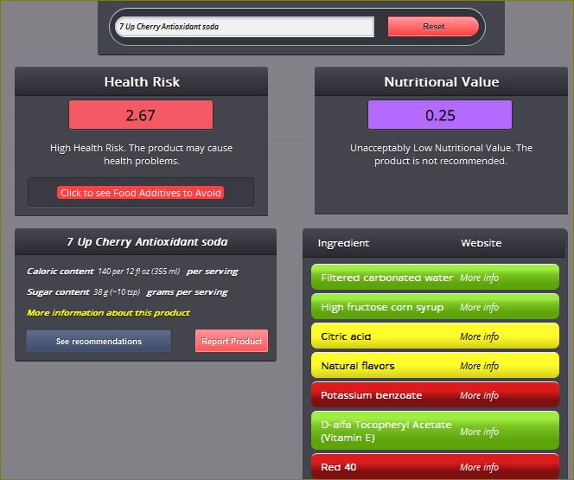This screenshot has width=574, height=480.
Task: Open More info for High fructose corn syrup
Action: tap(479, 307)
